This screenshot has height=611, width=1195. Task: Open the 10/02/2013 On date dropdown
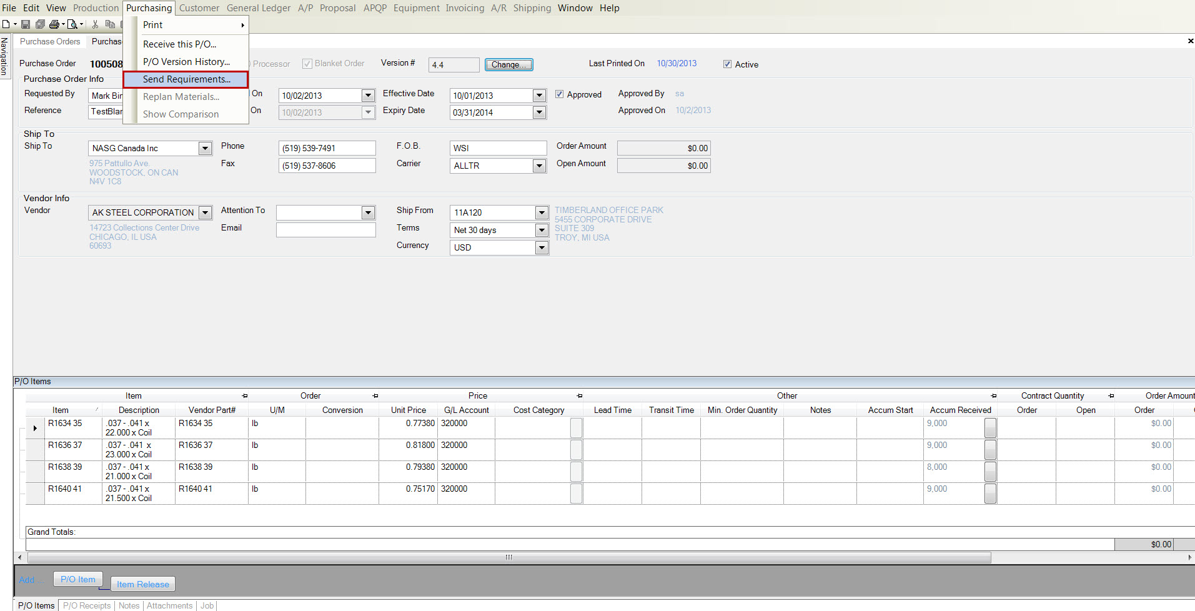[369, 96]
